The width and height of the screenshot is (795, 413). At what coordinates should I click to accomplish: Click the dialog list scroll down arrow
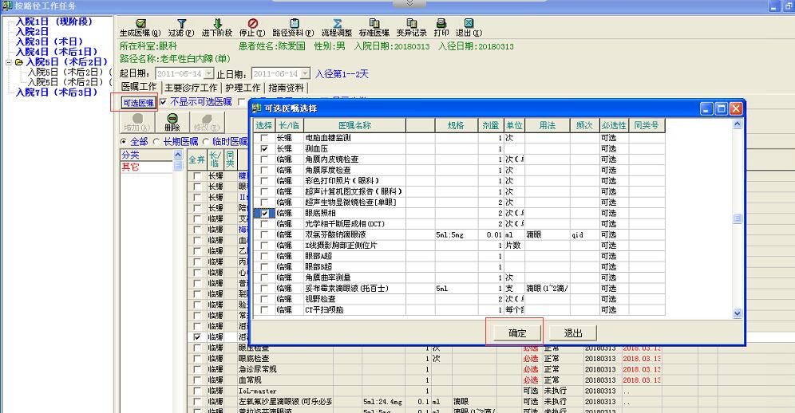pos(738,313)
